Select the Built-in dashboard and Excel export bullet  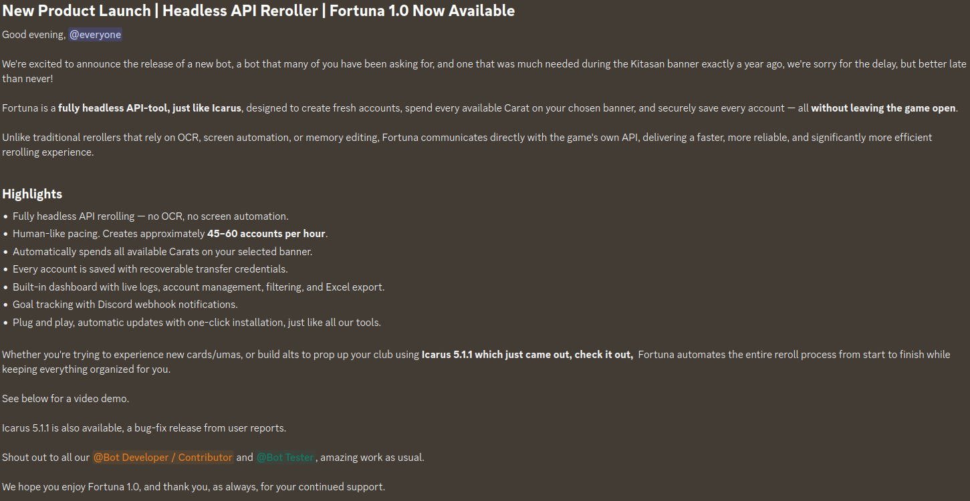pos(199,287)
